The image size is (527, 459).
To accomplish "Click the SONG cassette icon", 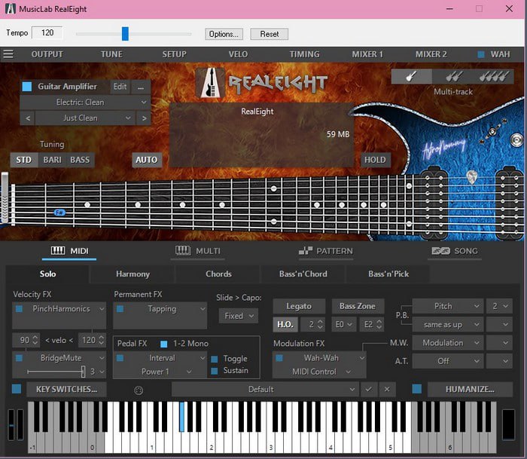I will (x=440, y=251).
